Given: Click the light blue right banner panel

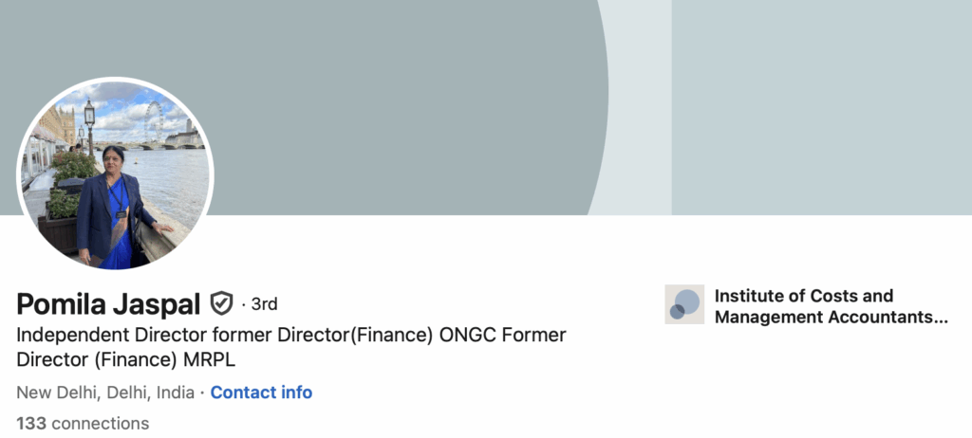Looking at the screenshot, I should [x=821, y=107].
